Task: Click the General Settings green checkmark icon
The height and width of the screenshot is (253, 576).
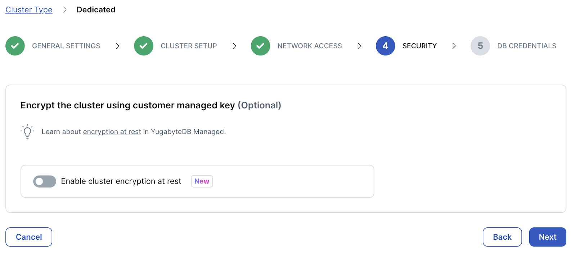Action: point(15,46)
